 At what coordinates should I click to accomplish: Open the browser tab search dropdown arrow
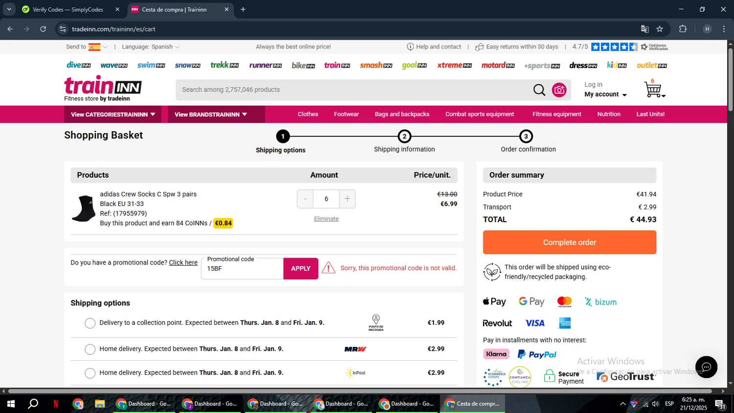(x=9, y=9)
